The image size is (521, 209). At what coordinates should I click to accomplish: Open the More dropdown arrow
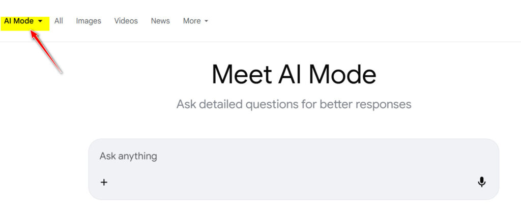point(206,21)
